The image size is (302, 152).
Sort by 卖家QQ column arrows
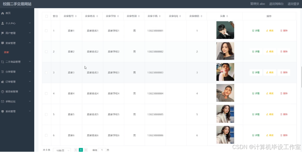pyautogui.click(x=180, y=16)
